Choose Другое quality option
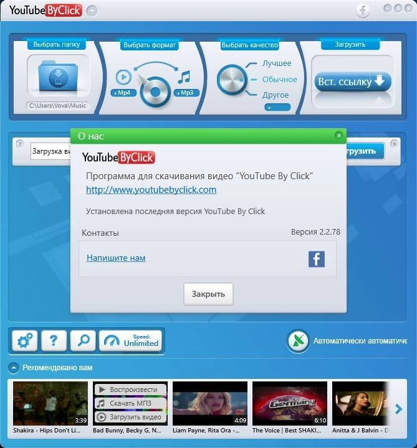 click(x=276, y=95)
